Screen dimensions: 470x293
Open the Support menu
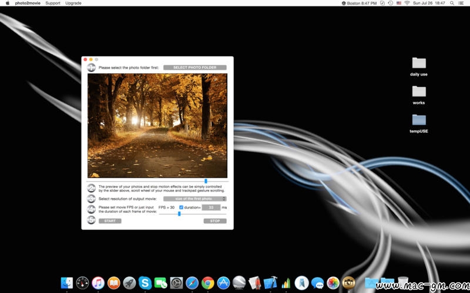(x=53, y=3)
